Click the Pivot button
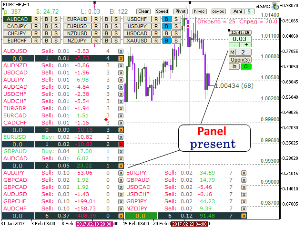Screen dimensions: 305x229 (x=180, y=11)
